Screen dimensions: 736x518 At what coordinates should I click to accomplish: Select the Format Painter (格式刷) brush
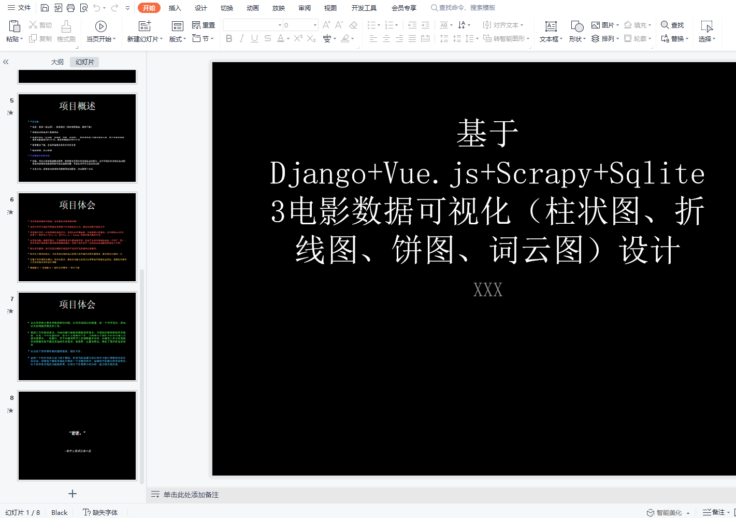66,31
